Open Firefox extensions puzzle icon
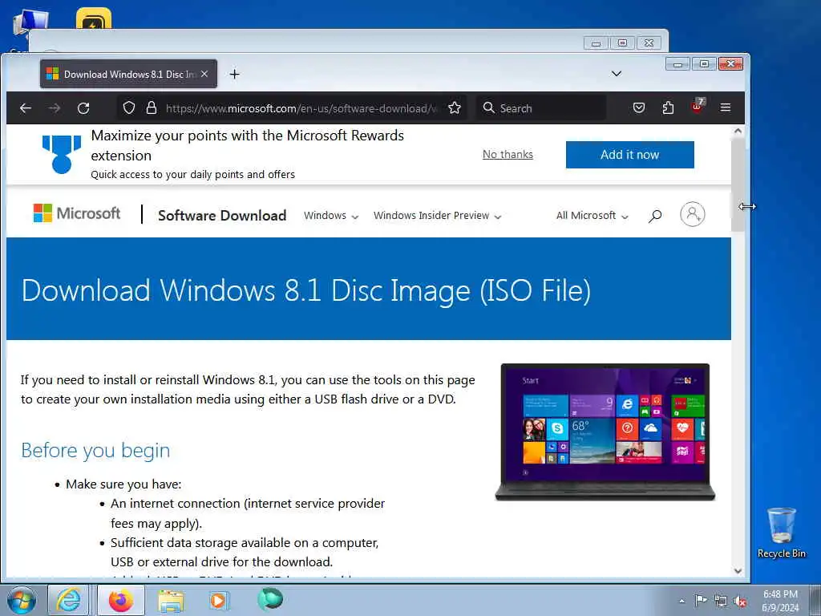821x616 pixels. pos(668,108)
